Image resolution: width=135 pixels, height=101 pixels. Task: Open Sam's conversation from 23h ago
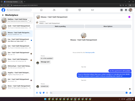point(17,47)
